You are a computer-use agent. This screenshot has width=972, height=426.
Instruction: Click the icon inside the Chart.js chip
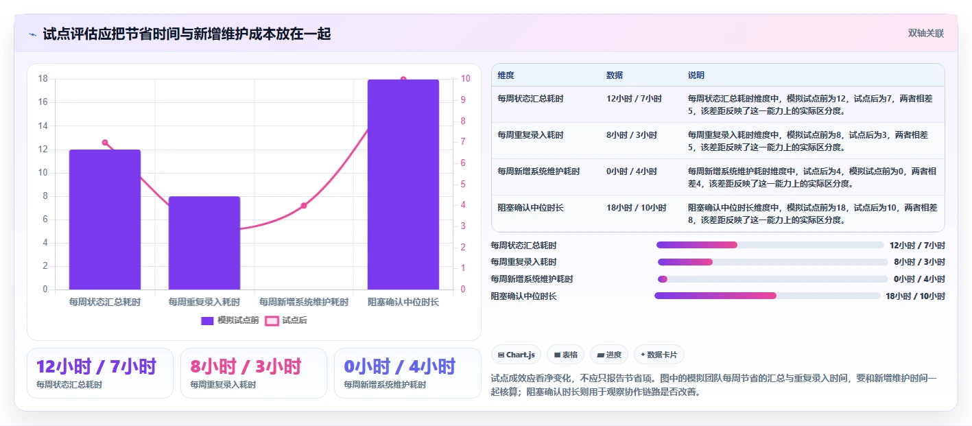point(501,355)
